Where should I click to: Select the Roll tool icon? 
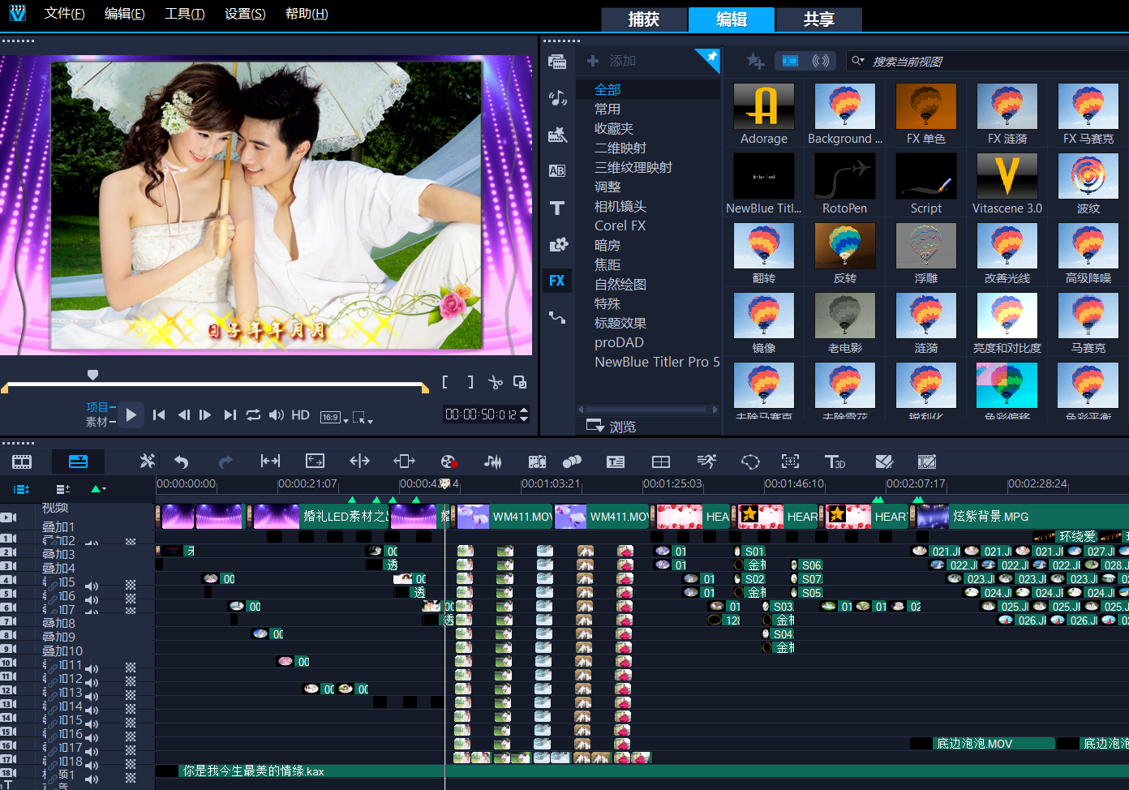pos(359,462)
